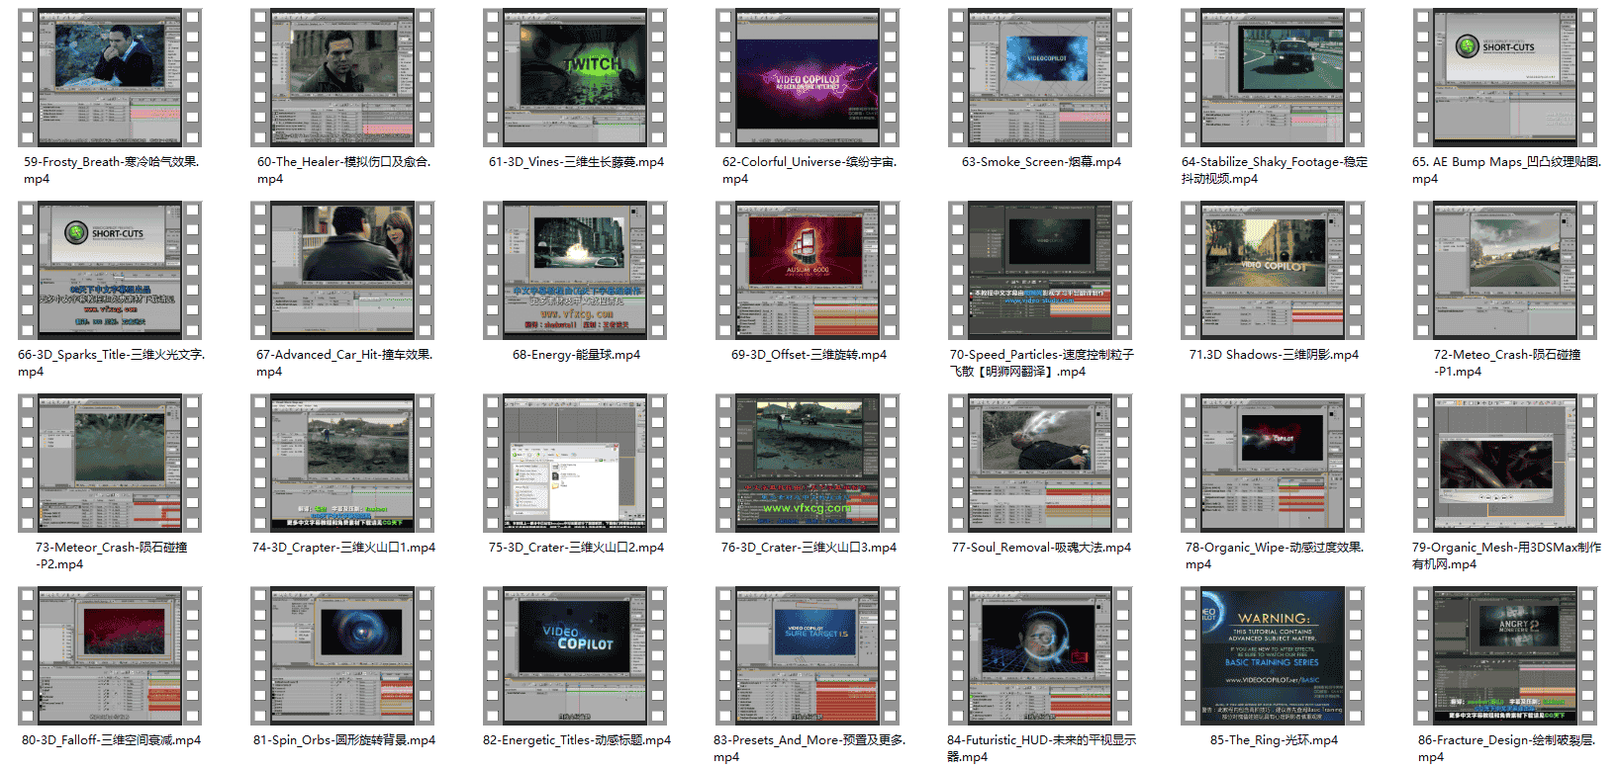Select the 62-Colorful_Universe video thumbnail
Image resolution: width=1620 pixels, height=769 pixels.
(x=808, y=78)
